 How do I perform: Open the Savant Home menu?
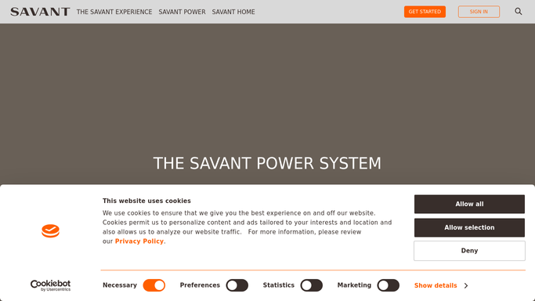click(233, 12)
